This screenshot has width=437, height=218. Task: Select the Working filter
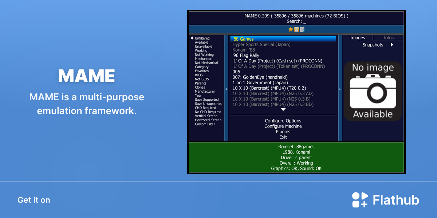click(201, 51)
